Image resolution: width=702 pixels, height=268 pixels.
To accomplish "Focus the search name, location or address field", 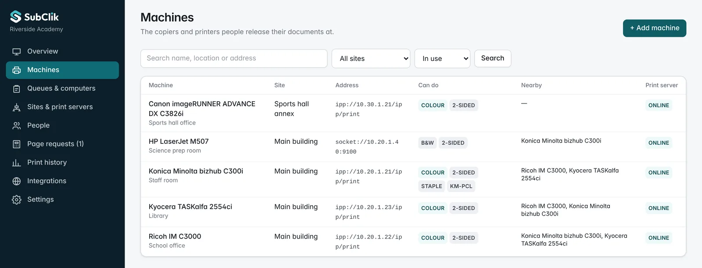I will tap(234, 58).
